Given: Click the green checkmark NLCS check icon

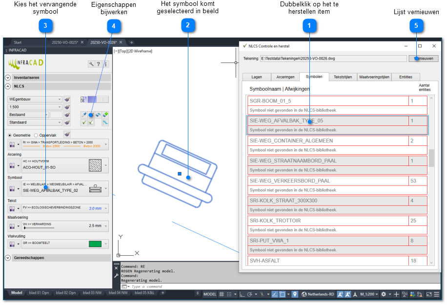Looking at the screenshot, I should 84,122.
